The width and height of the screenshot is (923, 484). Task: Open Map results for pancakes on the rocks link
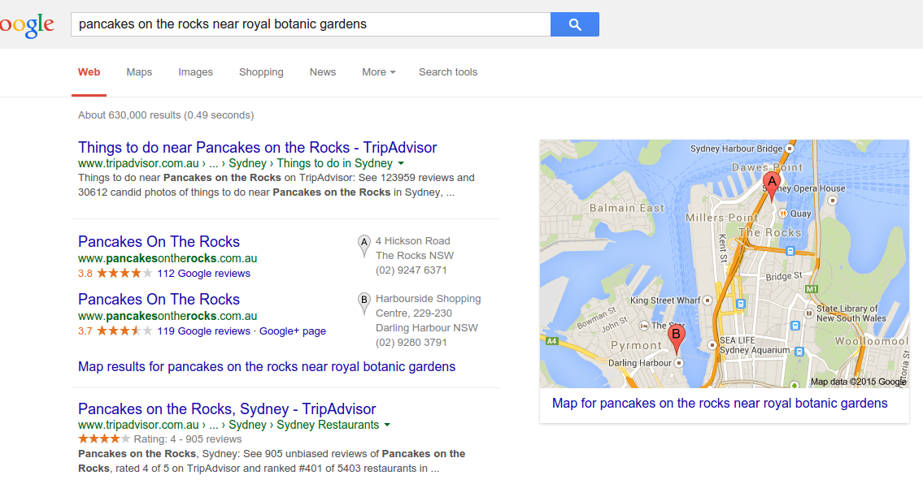click(x=267, y=366)
